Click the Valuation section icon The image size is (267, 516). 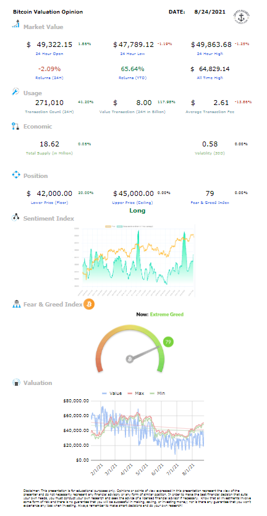pyautogui.click(x=16, y=383)
